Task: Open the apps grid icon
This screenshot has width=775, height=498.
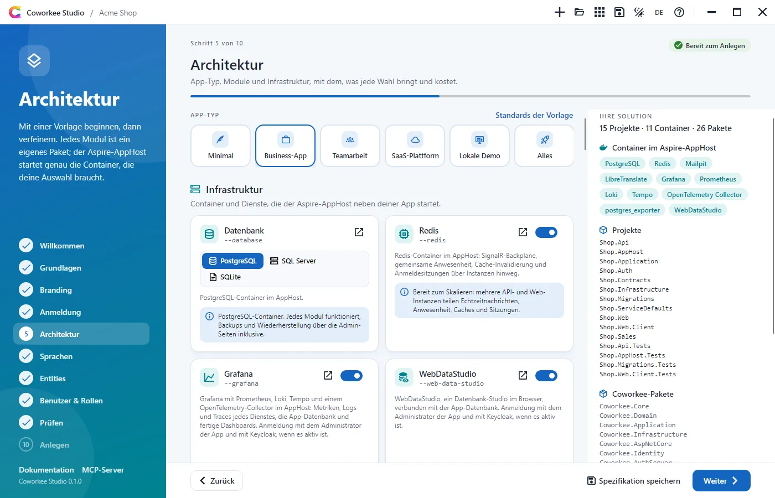Action: 600,12
